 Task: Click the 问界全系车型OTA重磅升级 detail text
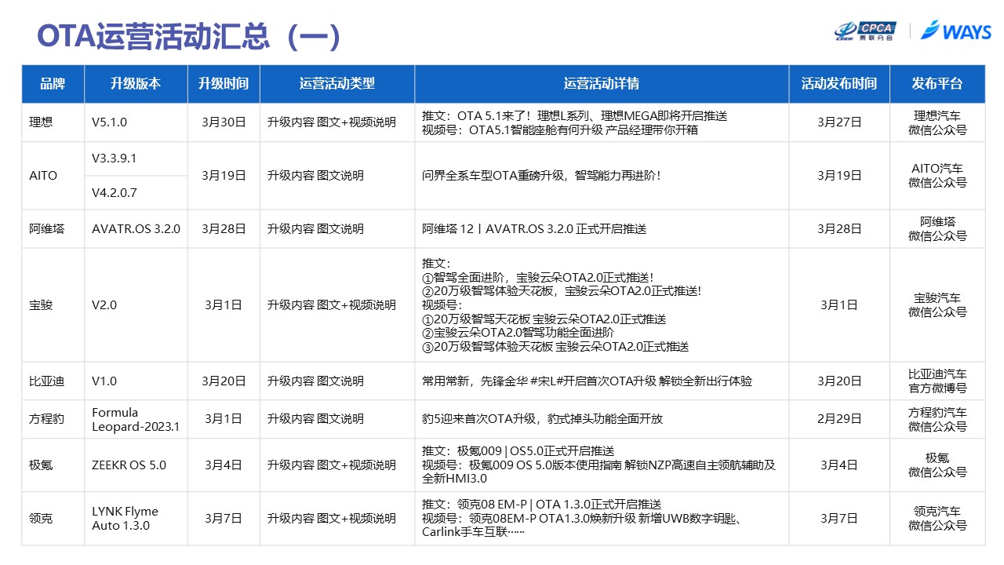coord(541,176)
